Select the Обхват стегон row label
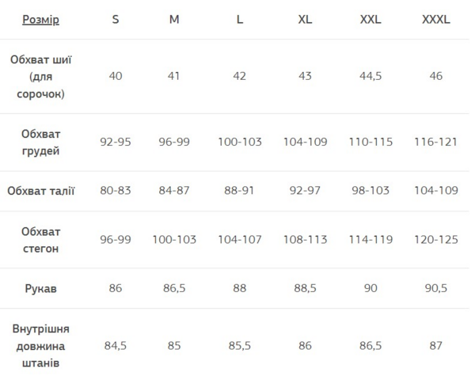 click(40, 240)
